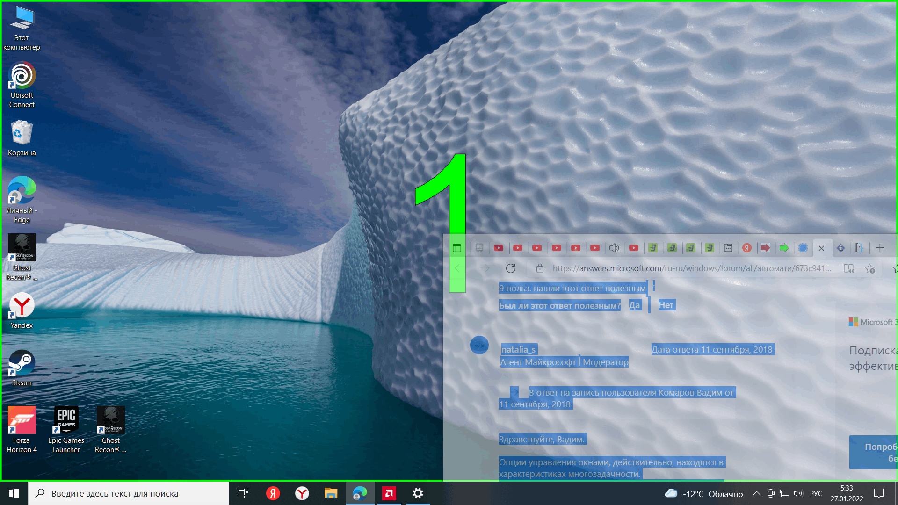Switch to the tab showing a speaker icon
Screen dimensions: 898x505
coord(614,248)
